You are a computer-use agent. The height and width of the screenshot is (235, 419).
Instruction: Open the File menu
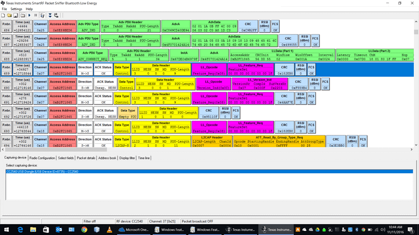[x=4, y=9]
